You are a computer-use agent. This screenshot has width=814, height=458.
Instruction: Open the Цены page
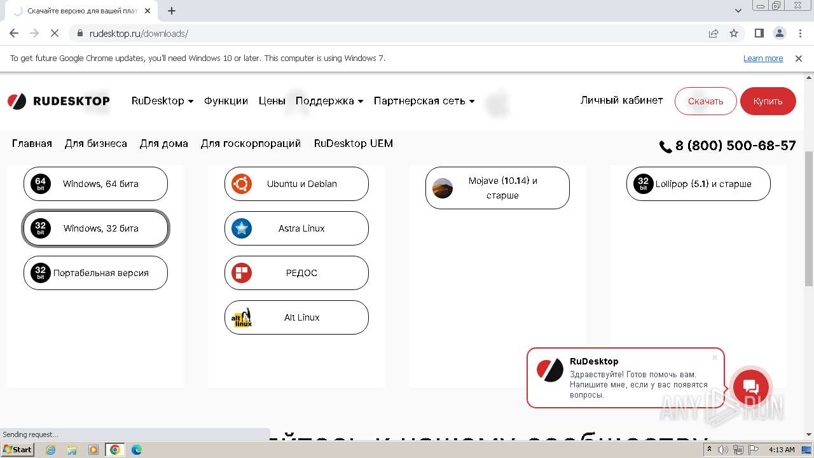click(272, 101)
